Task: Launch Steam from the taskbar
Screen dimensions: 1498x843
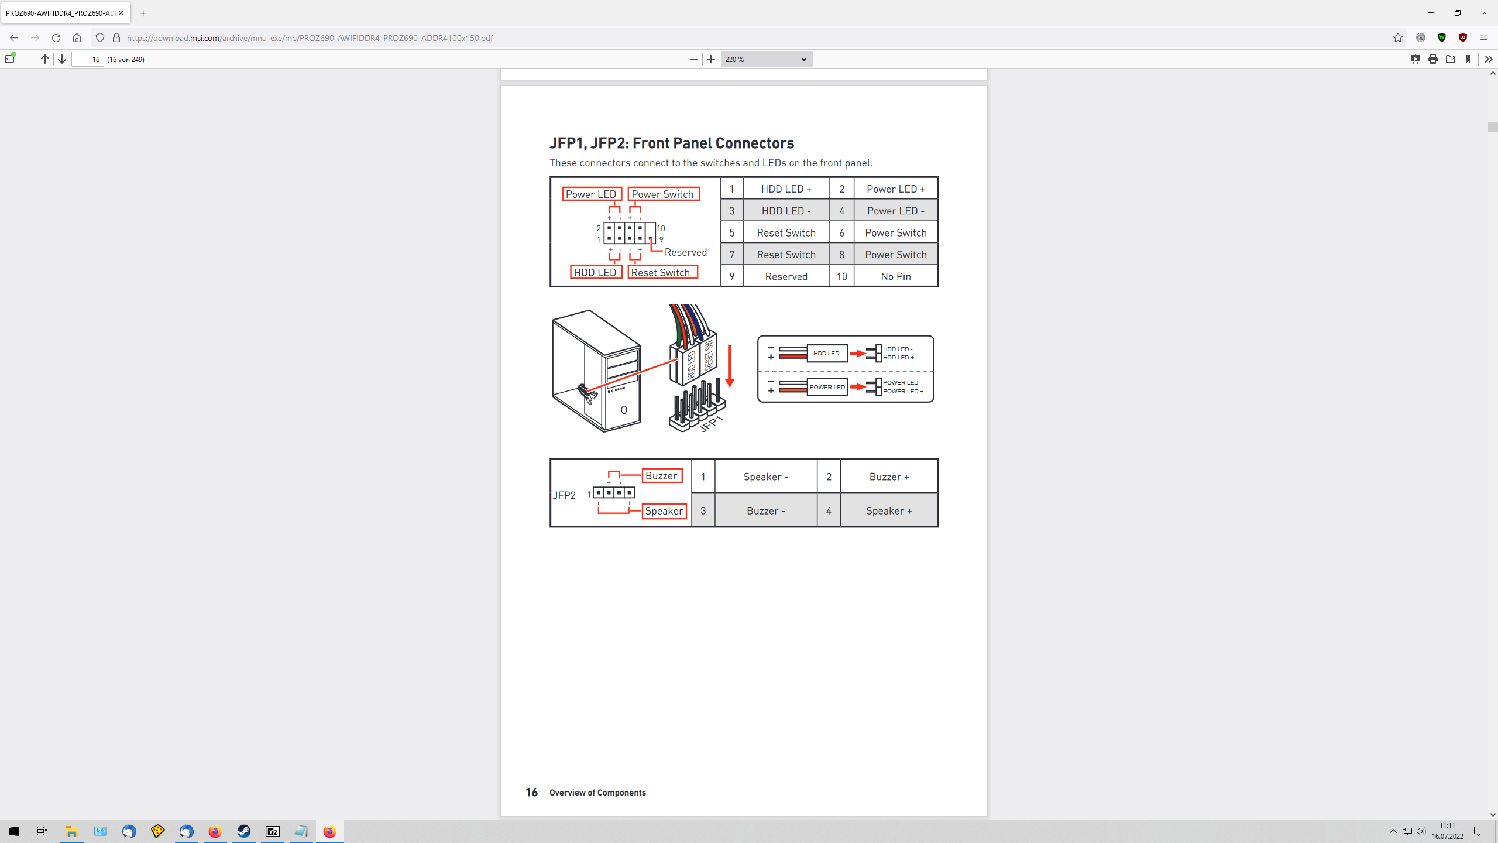Action: (x=243, y=831)
